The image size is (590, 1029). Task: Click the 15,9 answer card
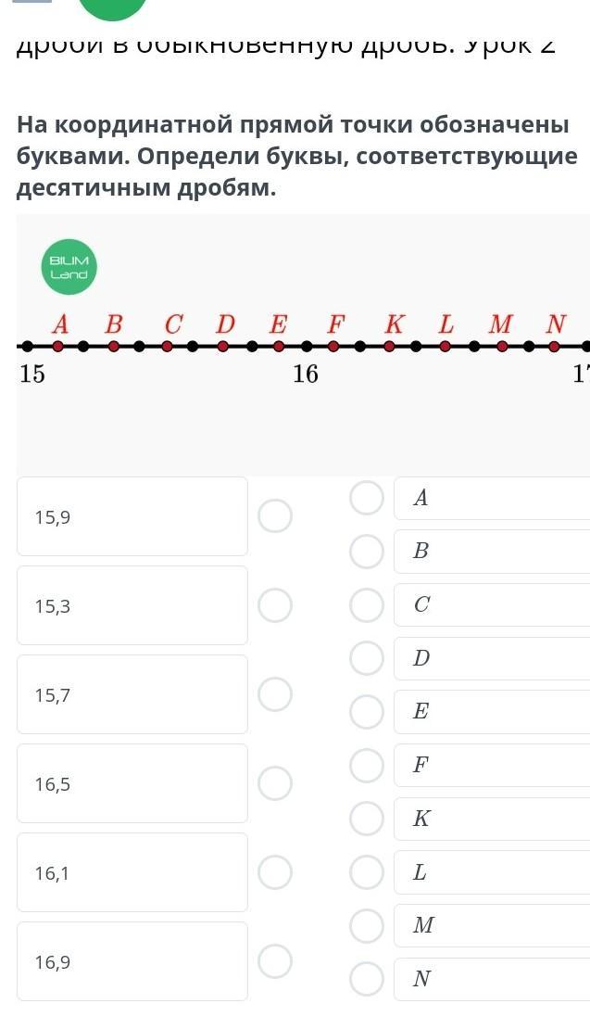pos(132,516)
